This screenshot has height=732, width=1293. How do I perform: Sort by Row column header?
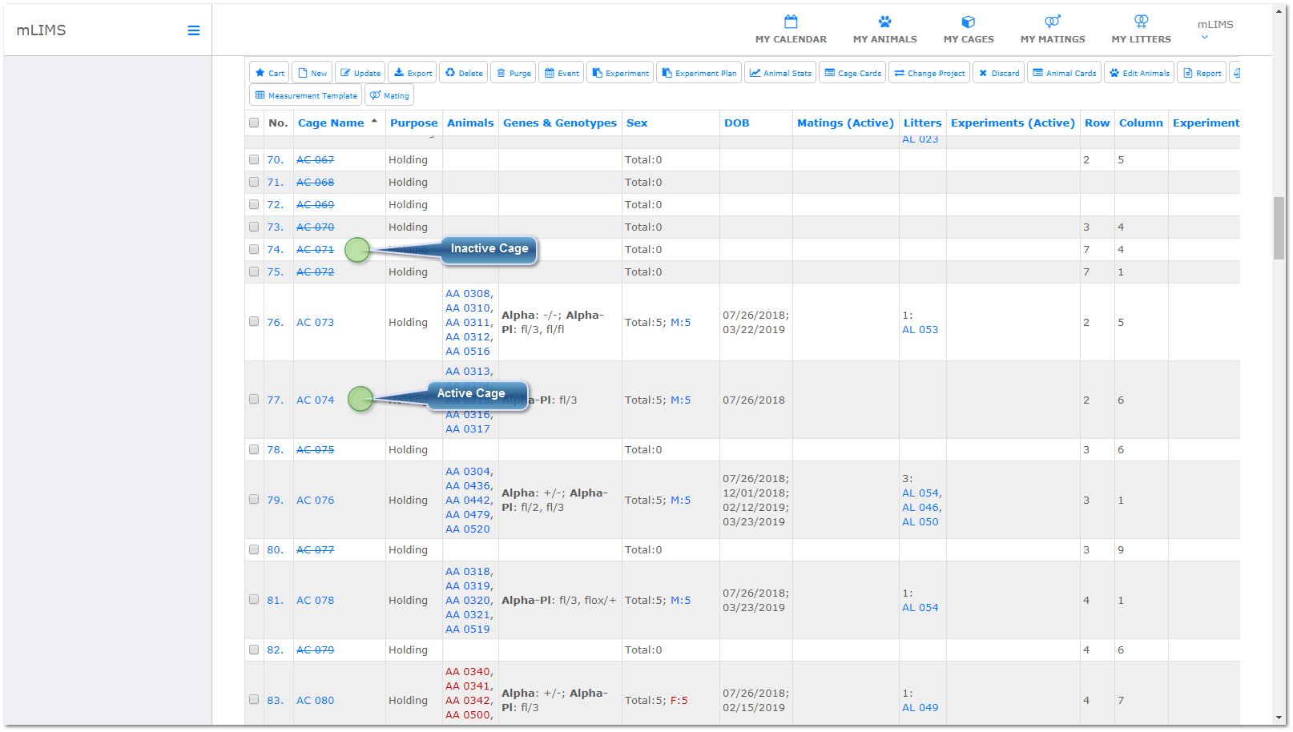pyautogui.click(x=1097, y=123)
